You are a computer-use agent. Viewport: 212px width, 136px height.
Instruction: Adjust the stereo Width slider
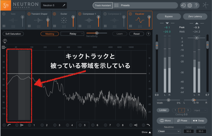point(169,100)
